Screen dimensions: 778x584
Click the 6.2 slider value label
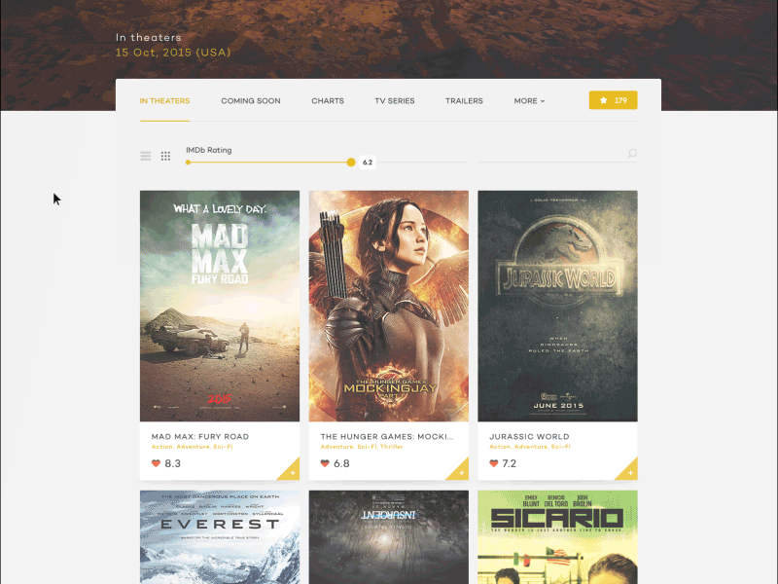coord(368,163)
